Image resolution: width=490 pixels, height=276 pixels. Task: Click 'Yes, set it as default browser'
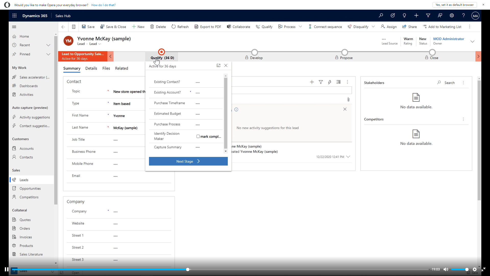coord(455,5)
